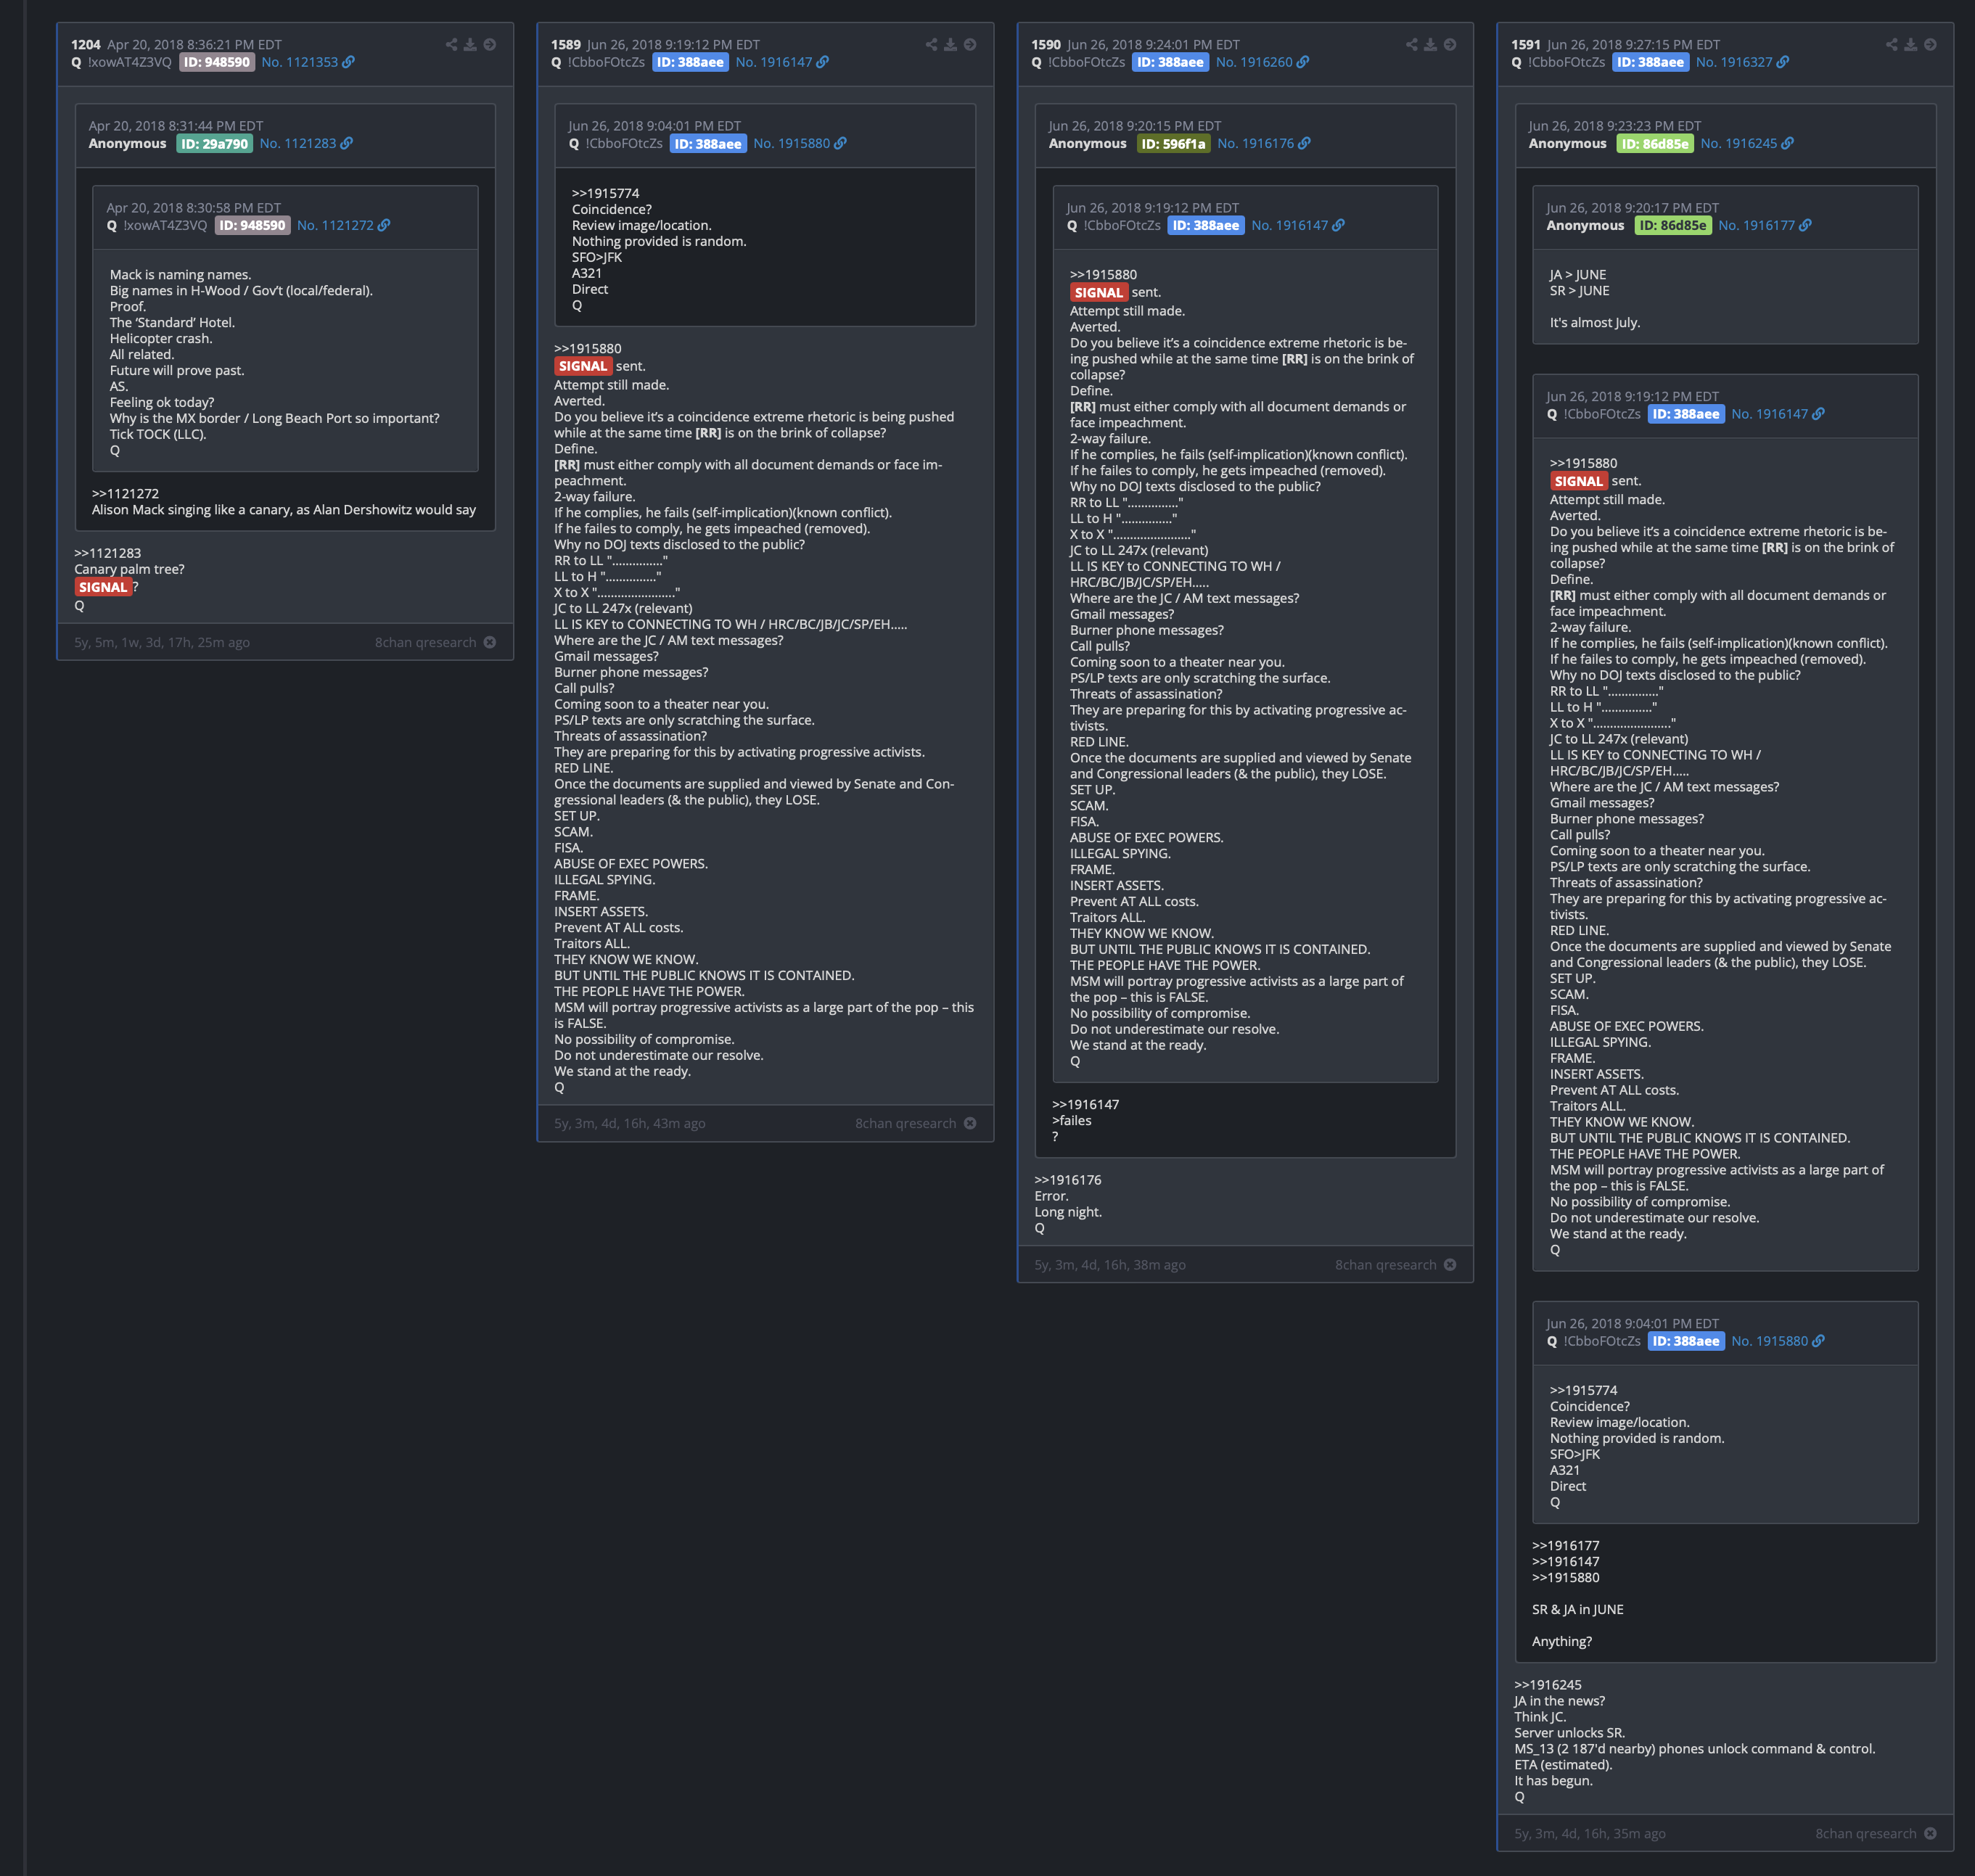The width and height of the screenshot is (1975, 1876).
Task: Share post 1590 with its share icon
Action: pyautogui.click(x=1411, y=45)
